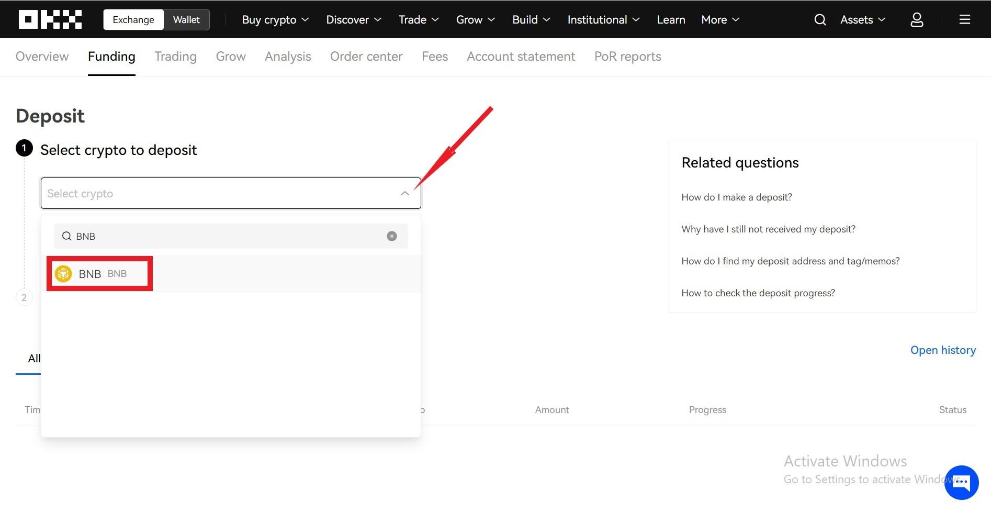Screen dimensions: 991x512
Task: Open the search magnifier icon in header
Action: (820, 20)
